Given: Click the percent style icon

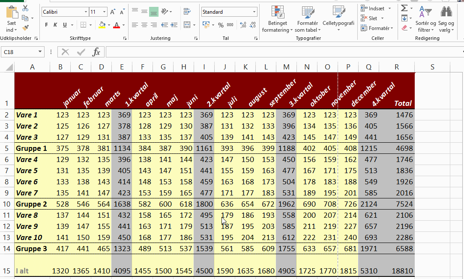Looking at the screenshot, I should (221, 25).
